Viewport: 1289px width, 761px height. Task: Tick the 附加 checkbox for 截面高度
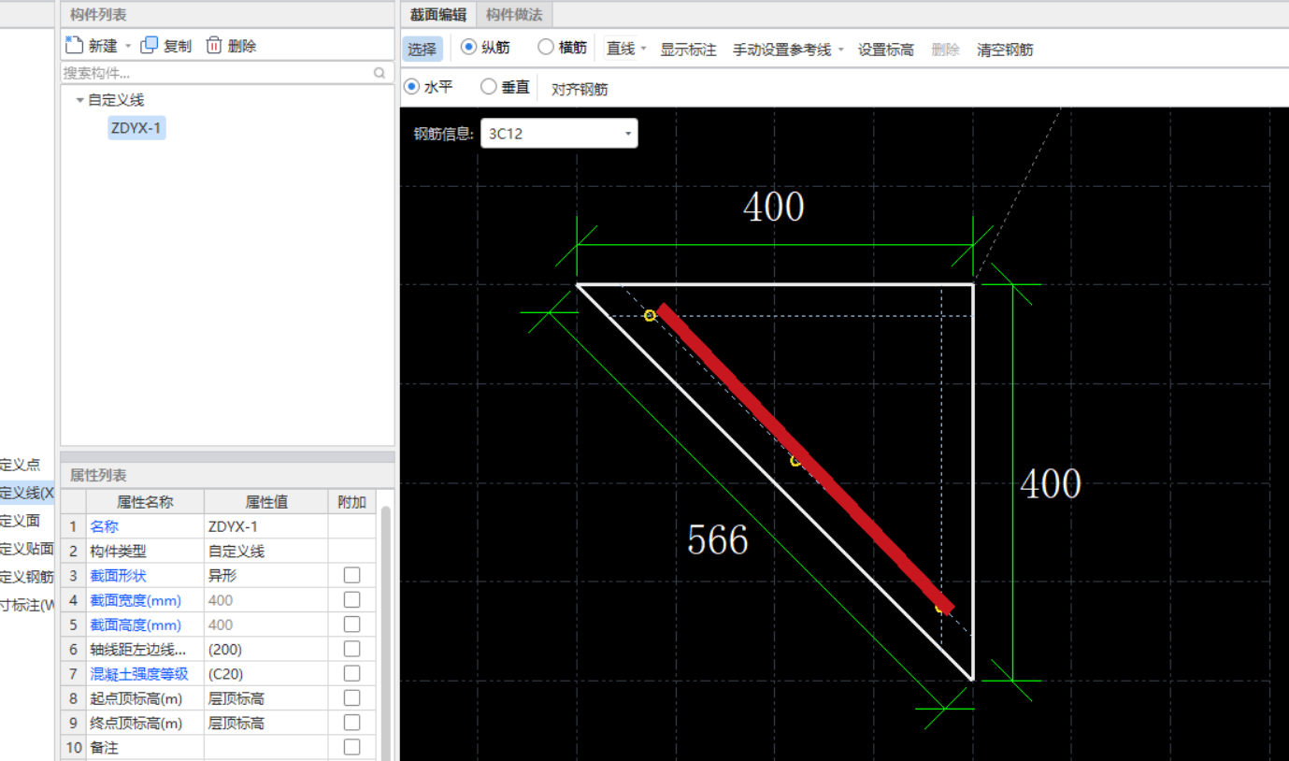tap(351, 624)
